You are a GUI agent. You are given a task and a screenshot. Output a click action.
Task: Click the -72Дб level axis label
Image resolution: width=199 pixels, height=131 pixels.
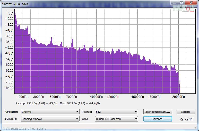point(9,76)
